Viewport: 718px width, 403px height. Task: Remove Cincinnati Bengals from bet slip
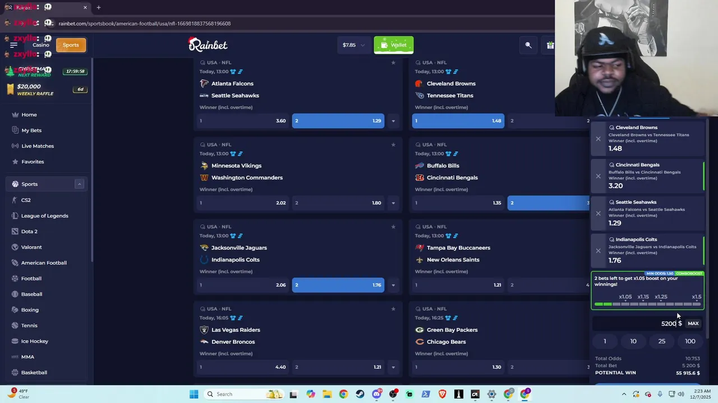tap(598, 176)
